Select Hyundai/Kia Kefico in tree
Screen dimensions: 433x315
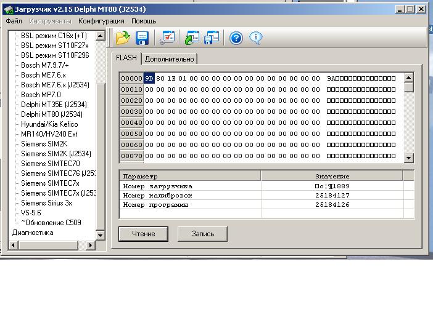pos(49,124)
